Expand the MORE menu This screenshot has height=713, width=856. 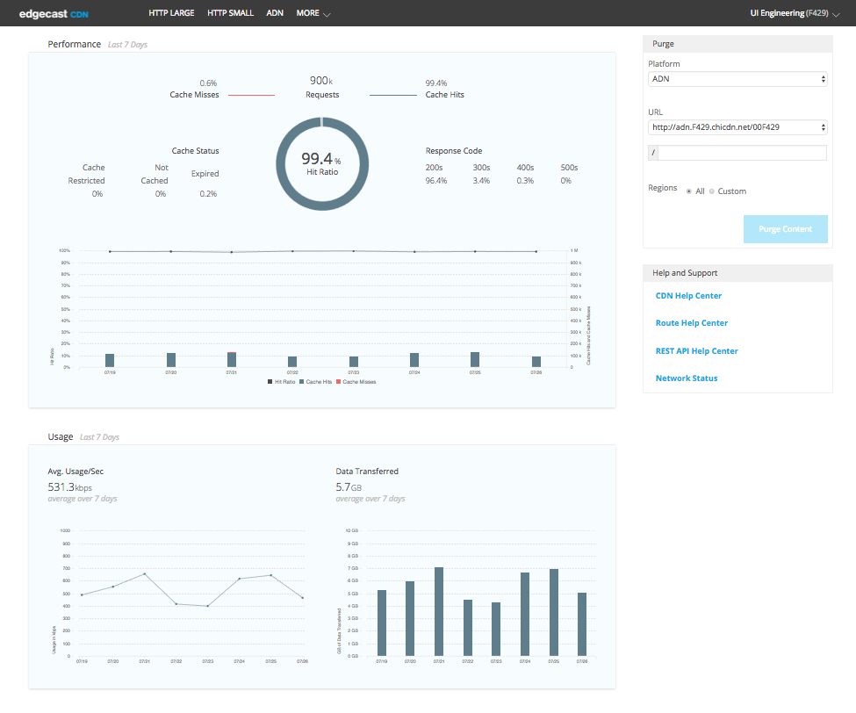tap(313, 13)
